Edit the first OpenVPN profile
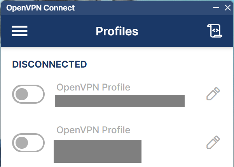 [x=213, y=94]
